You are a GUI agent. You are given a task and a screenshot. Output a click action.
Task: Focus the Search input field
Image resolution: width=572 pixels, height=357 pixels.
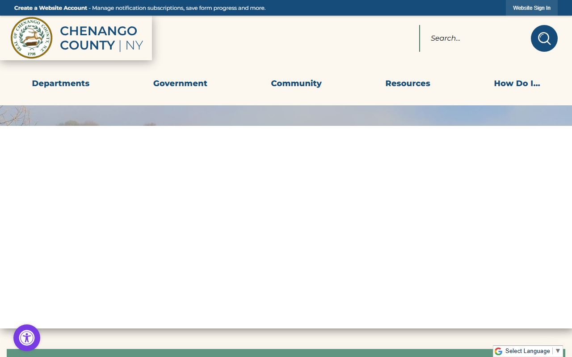[475, 38]
